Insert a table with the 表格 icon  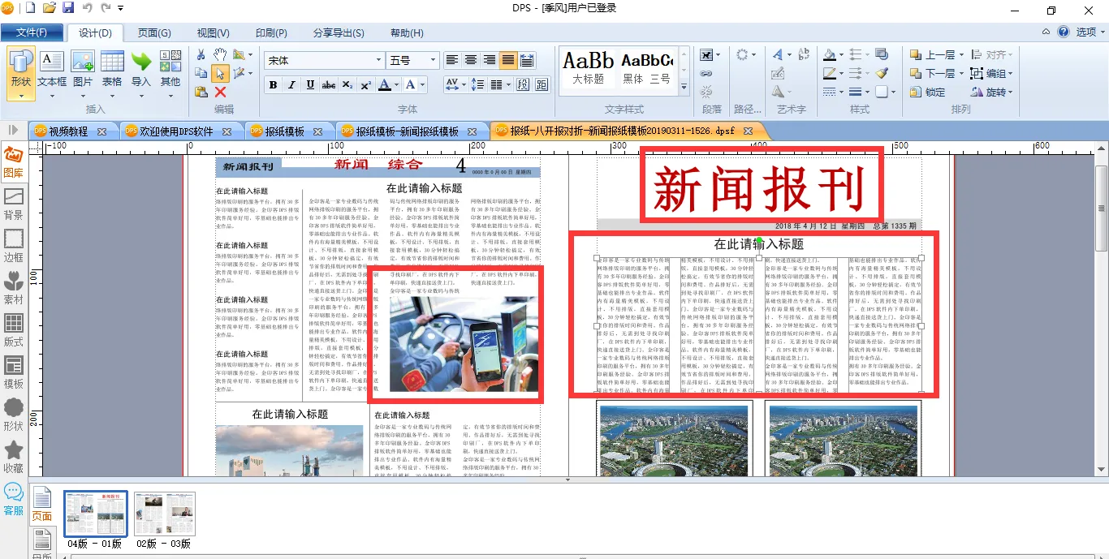tap(112, 69)
